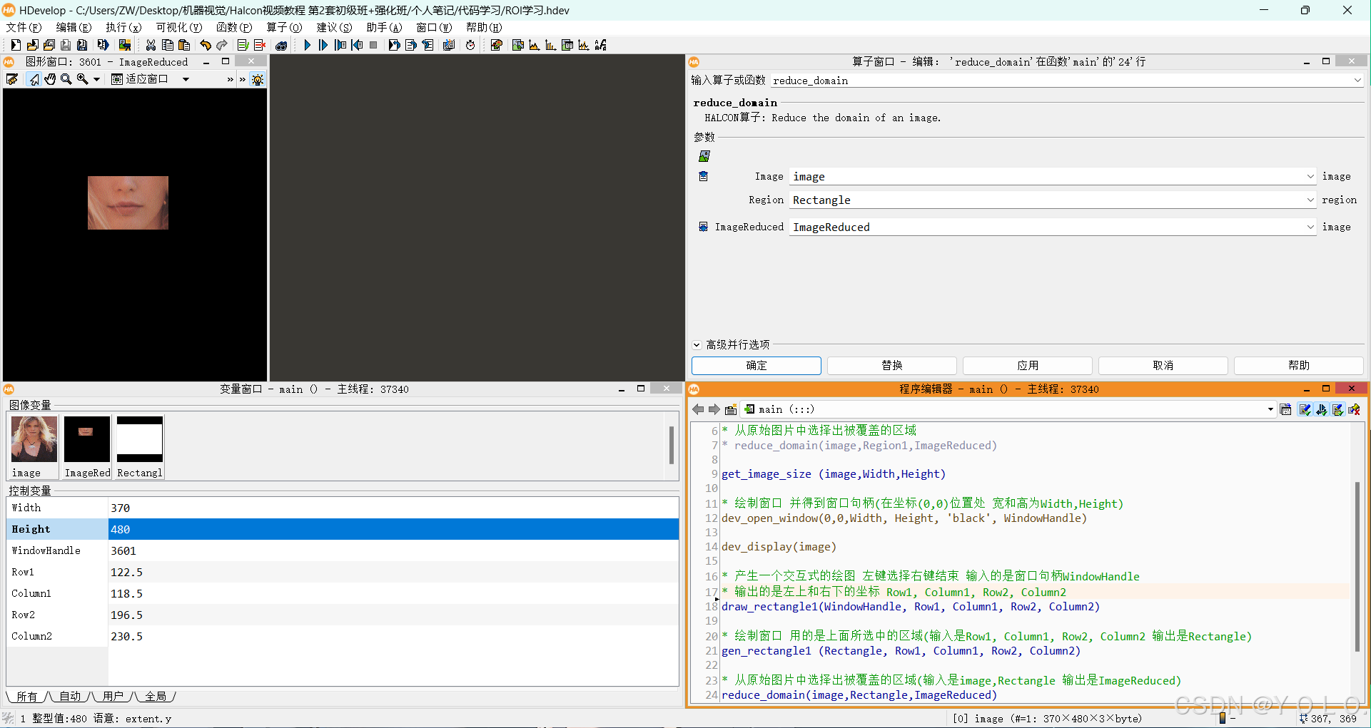This screenshot has height=728, width=1371.
Task: Open the zoom tool dropdown arrow
Action: pyautogui.click(x=96, y=79)
